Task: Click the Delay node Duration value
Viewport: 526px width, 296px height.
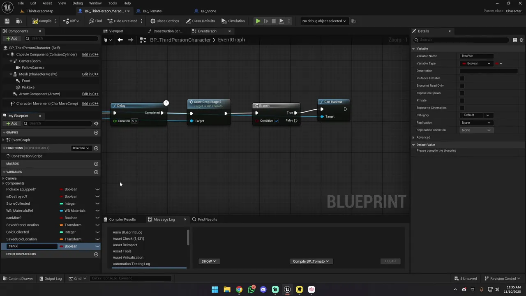Action: tap(134, 121)
